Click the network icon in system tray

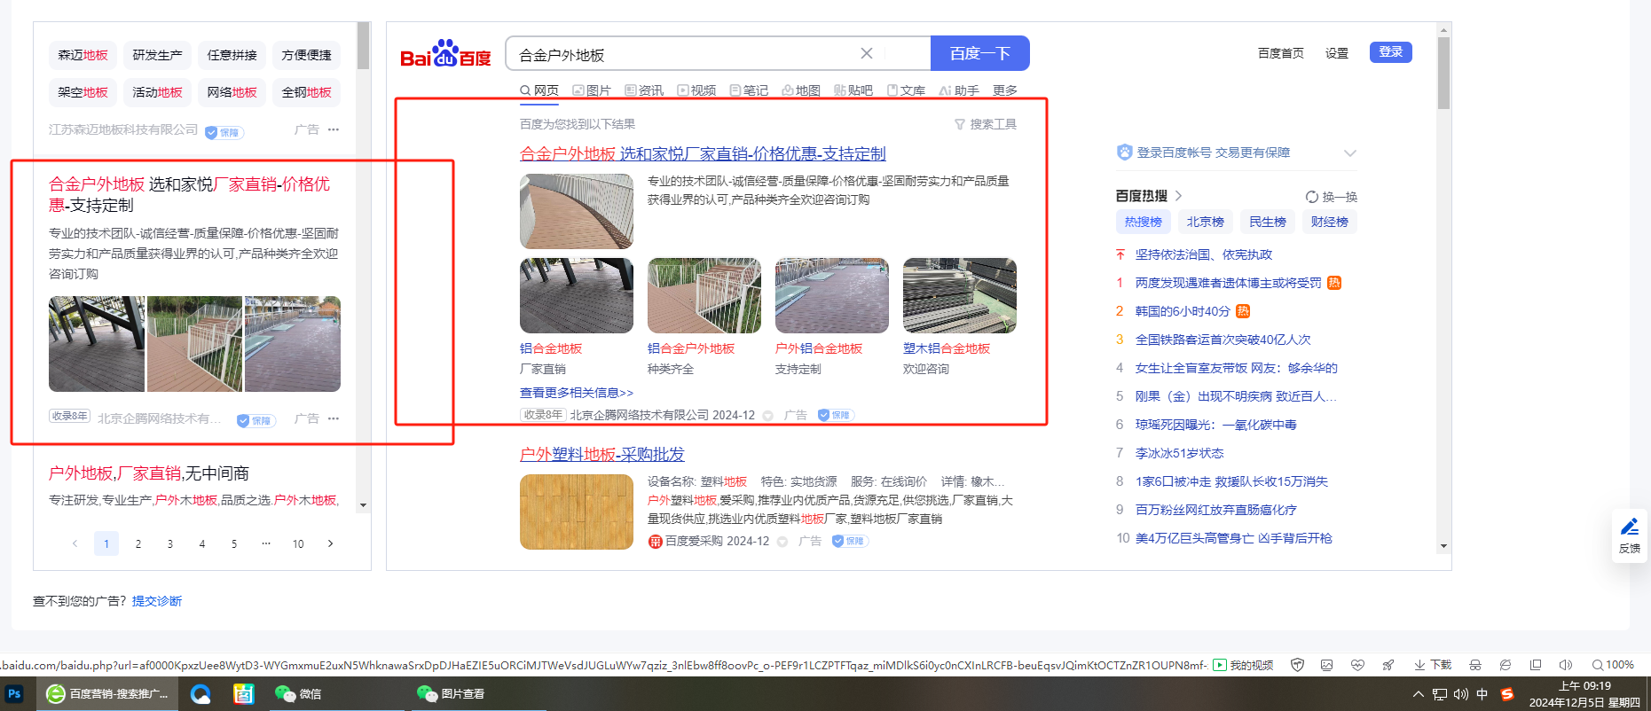coord(1439,694)
